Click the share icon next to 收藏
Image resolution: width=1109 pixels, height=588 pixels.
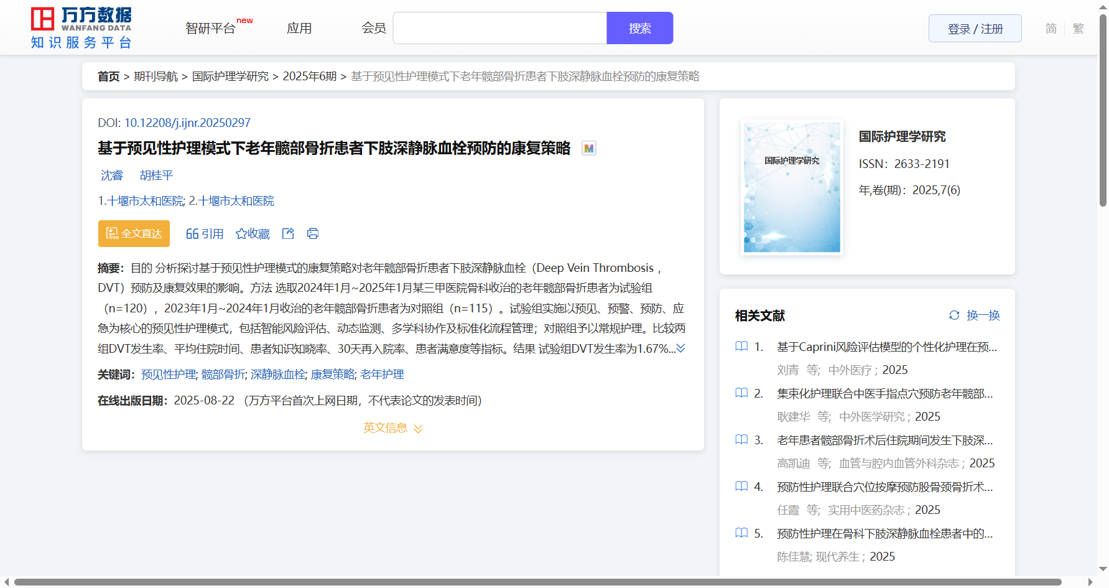288,233
